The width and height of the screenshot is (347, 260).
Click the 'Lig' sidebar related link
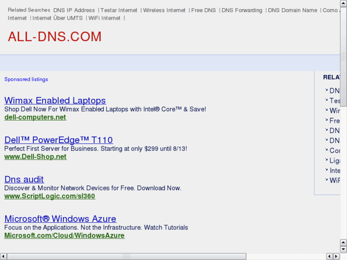[x=335, y=160]
